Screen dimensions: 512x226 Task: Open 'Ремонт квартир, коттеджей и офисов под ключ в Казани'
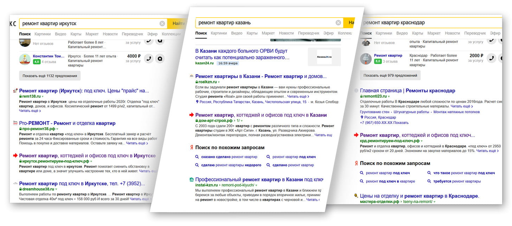point(261,115)
